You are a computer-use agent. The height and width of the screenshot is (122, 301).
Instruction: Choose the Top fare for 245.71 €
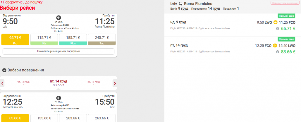point(102,39)
